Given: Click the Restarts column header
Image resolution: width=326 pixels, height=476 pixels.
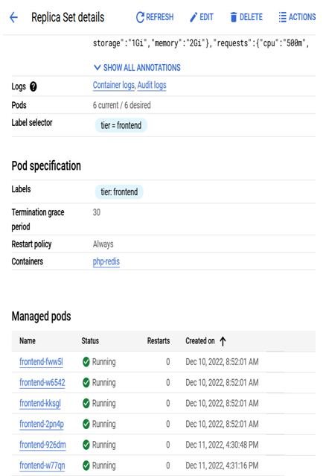Looking at the screenshot, I should (159, 341).
